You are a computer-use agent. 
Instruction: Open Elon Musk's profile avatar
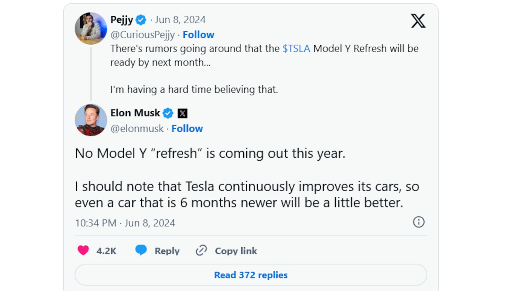91,120
